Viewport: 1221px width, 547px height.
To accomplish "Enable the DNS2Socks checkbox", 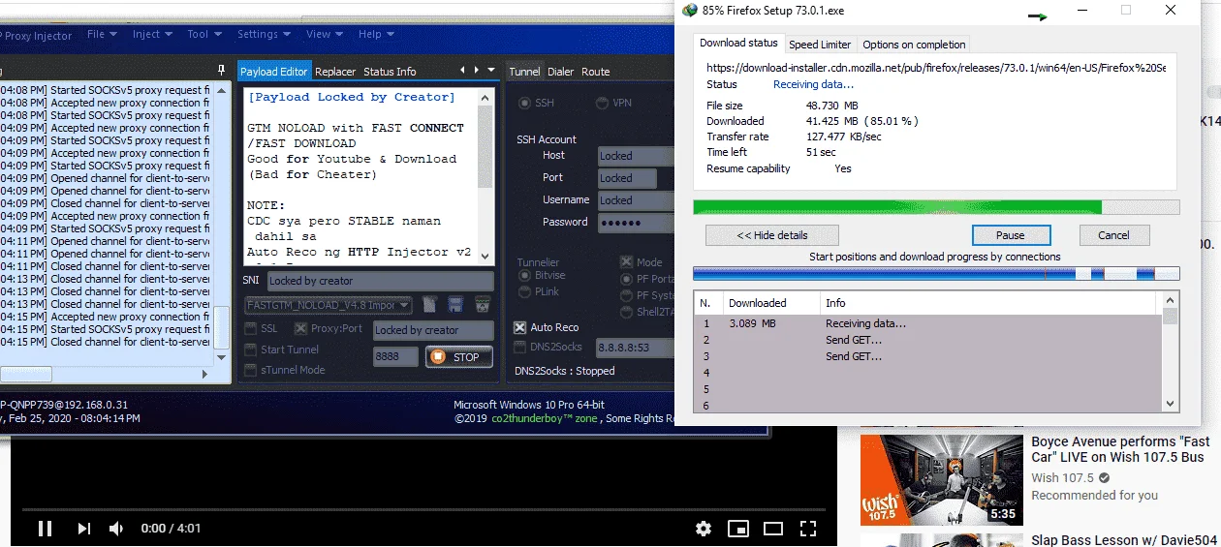I will [520, 347].
